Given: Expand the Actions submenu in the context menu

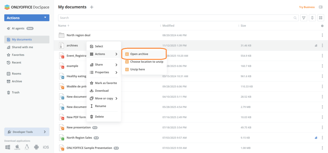Looking at the screenshot, I should 104,54.
